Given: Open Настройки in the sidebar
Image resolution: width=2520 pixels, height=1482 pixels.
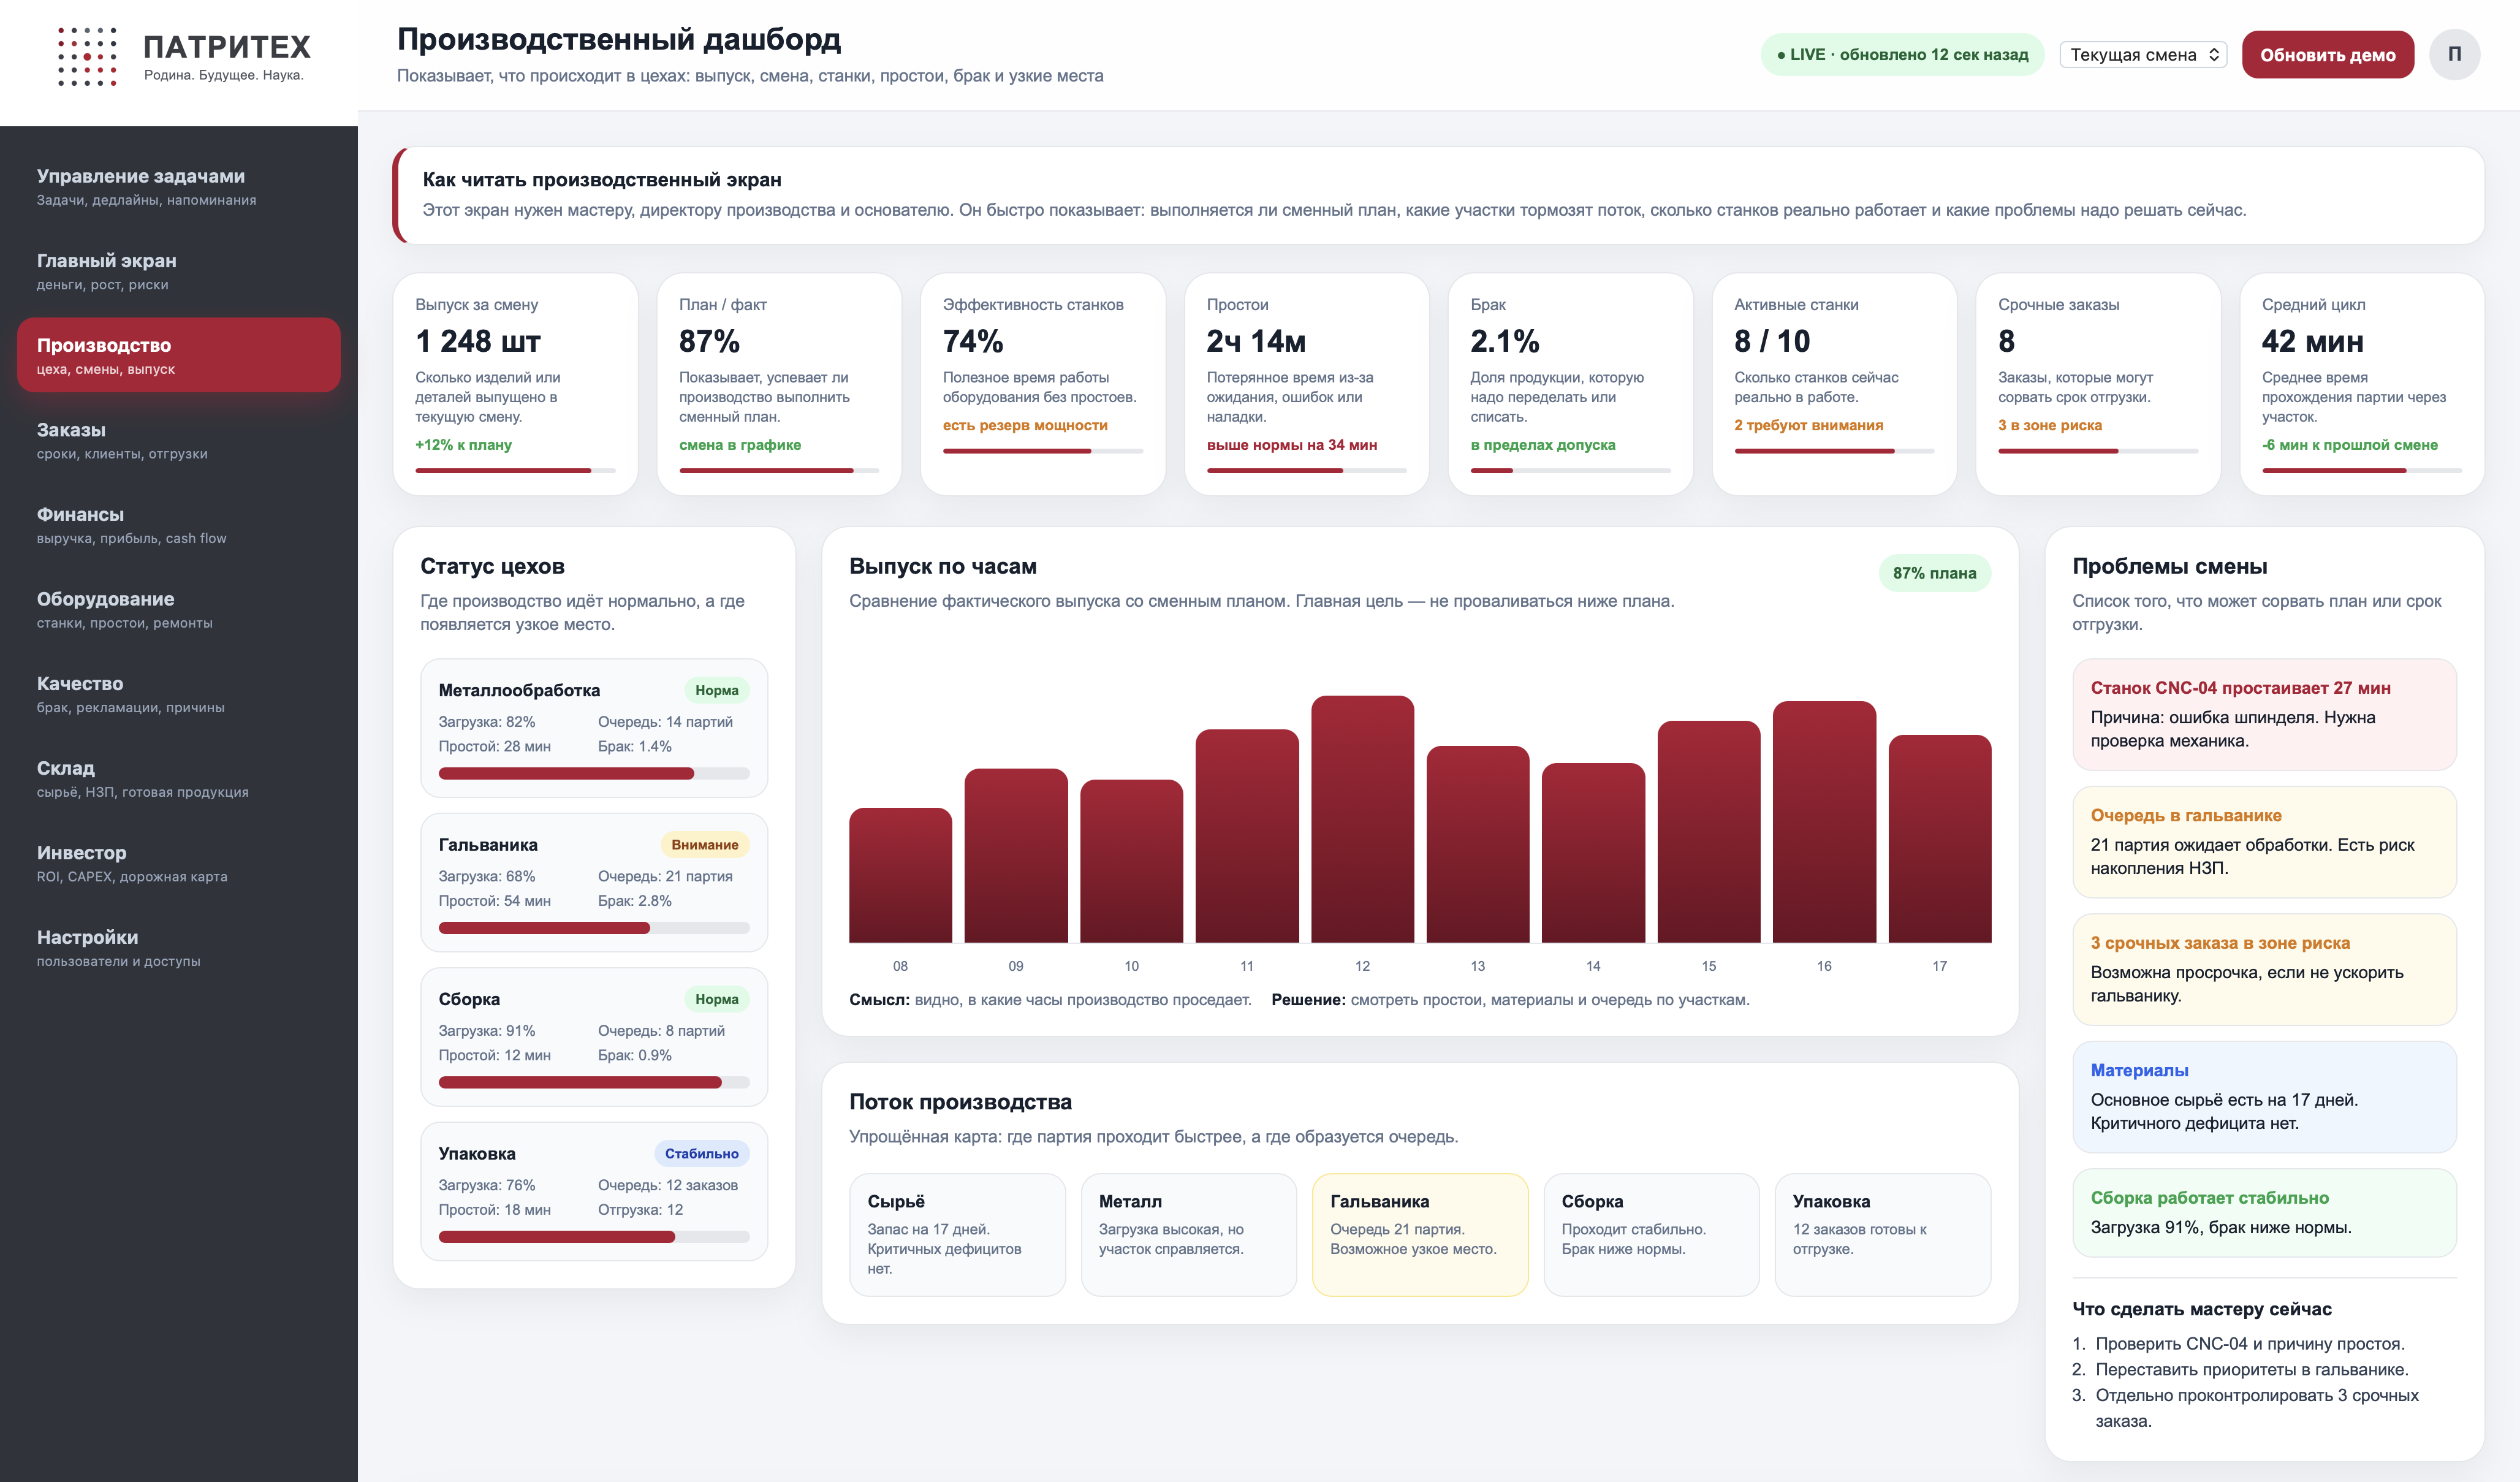Looking at the screenshot, I should (x=179, y=947).
